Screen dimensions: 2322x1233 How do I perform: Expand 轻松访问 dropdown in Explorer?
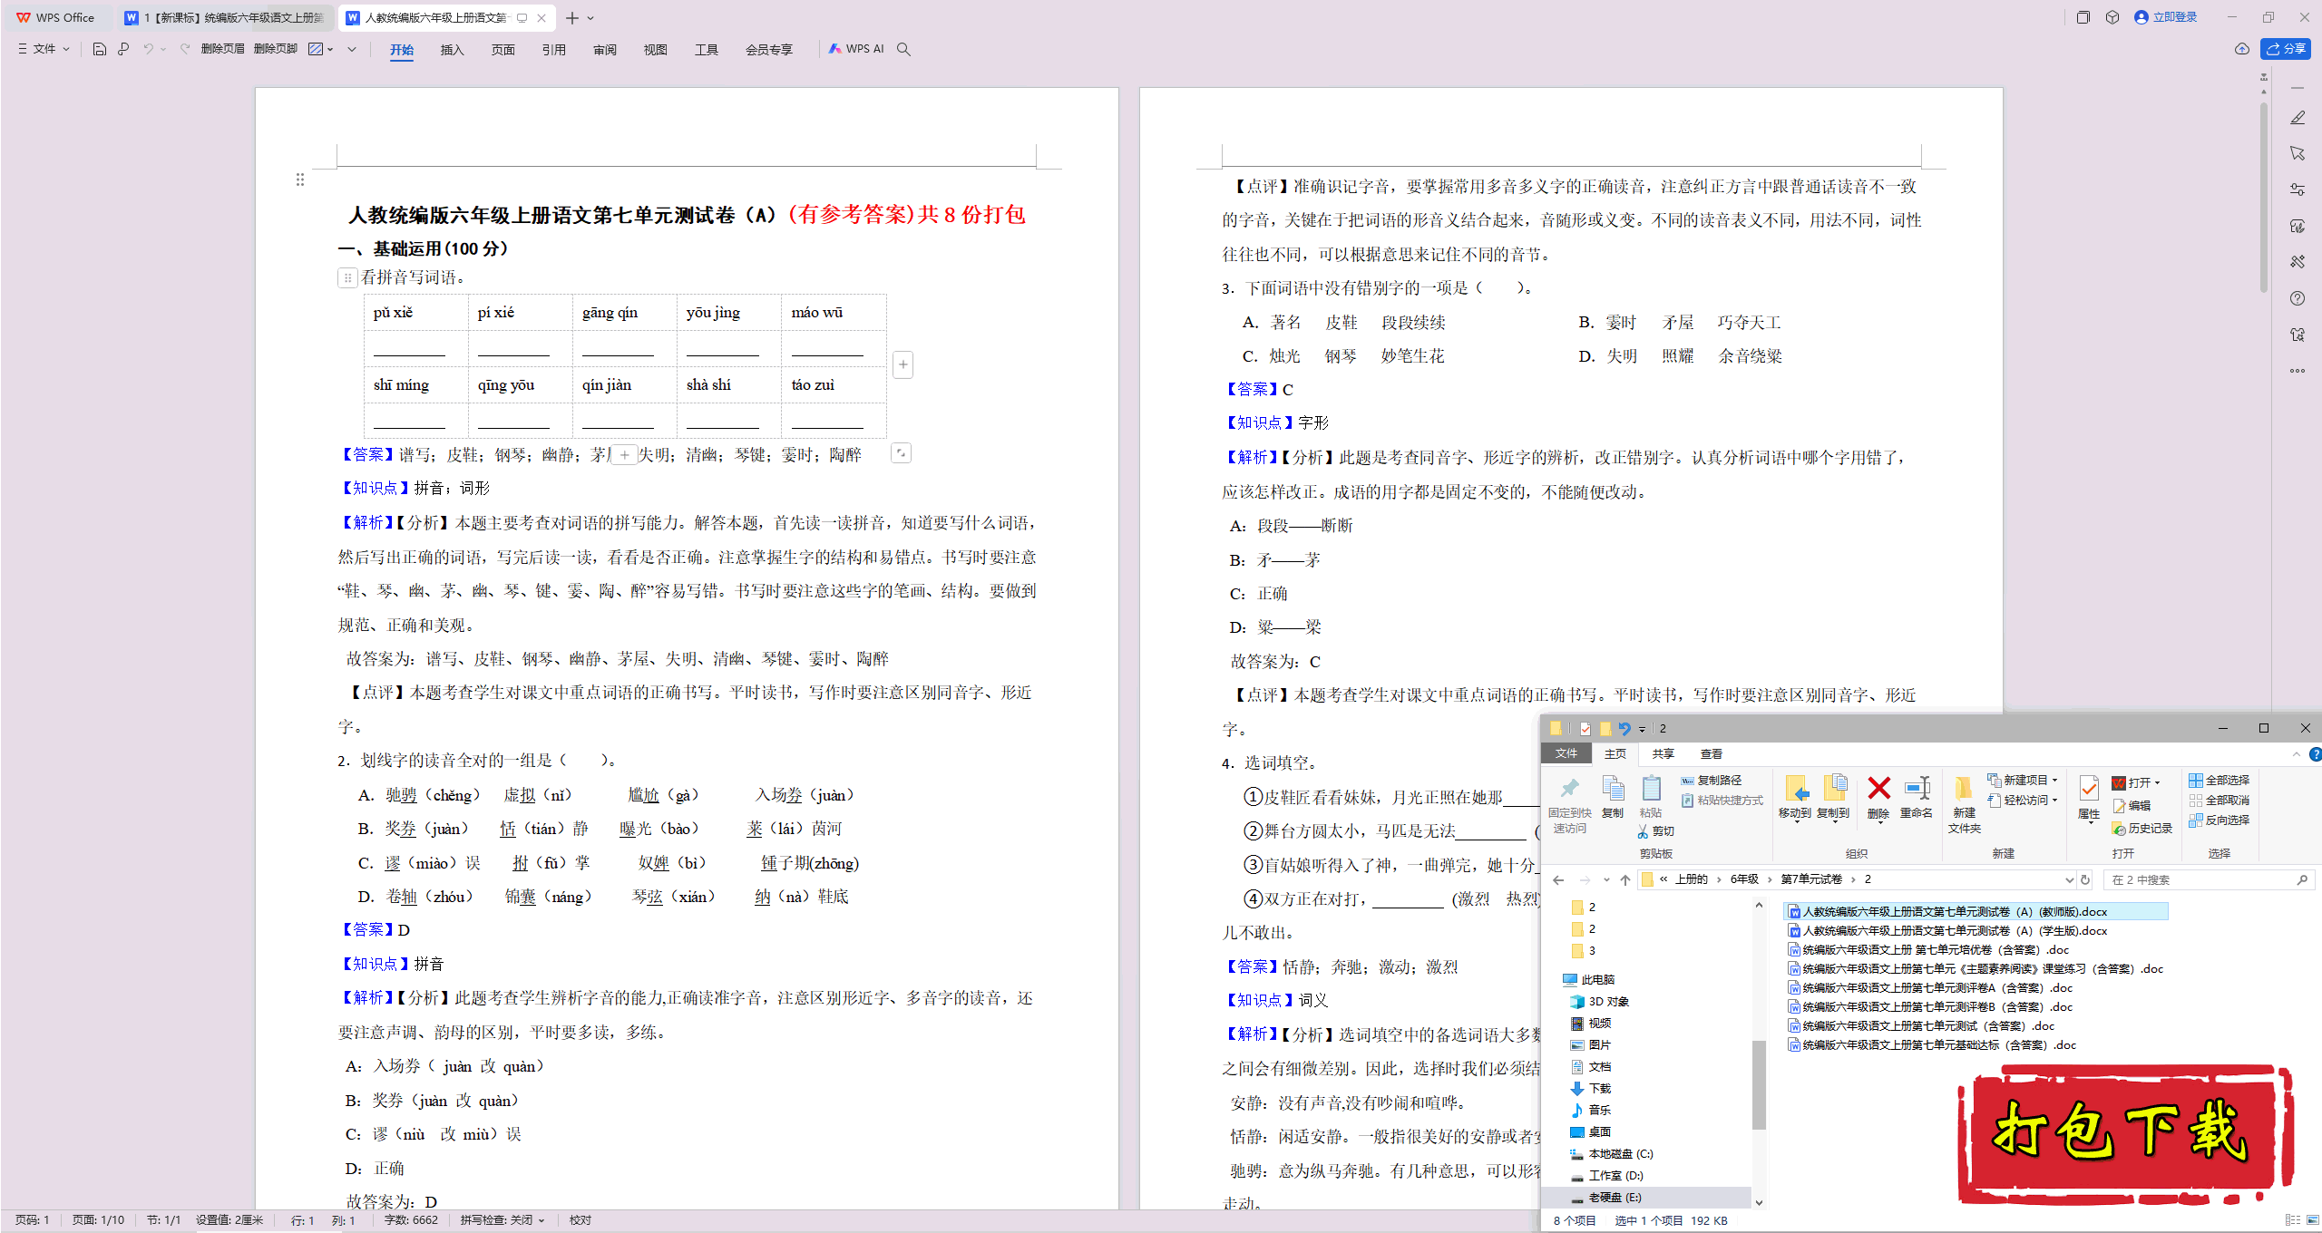click(x=2054, y=800)
